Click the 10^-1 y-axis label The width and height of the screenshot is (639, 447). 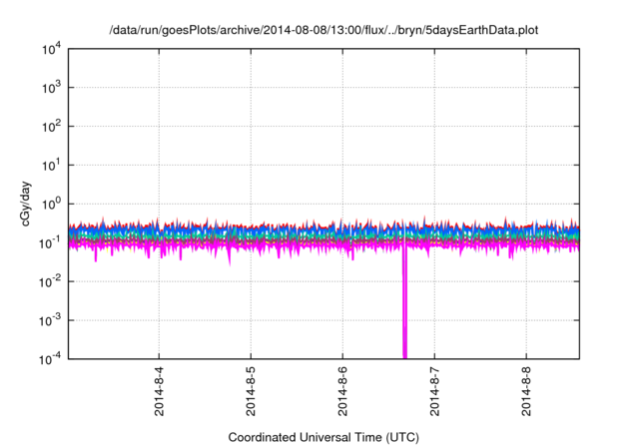(50, 243)
